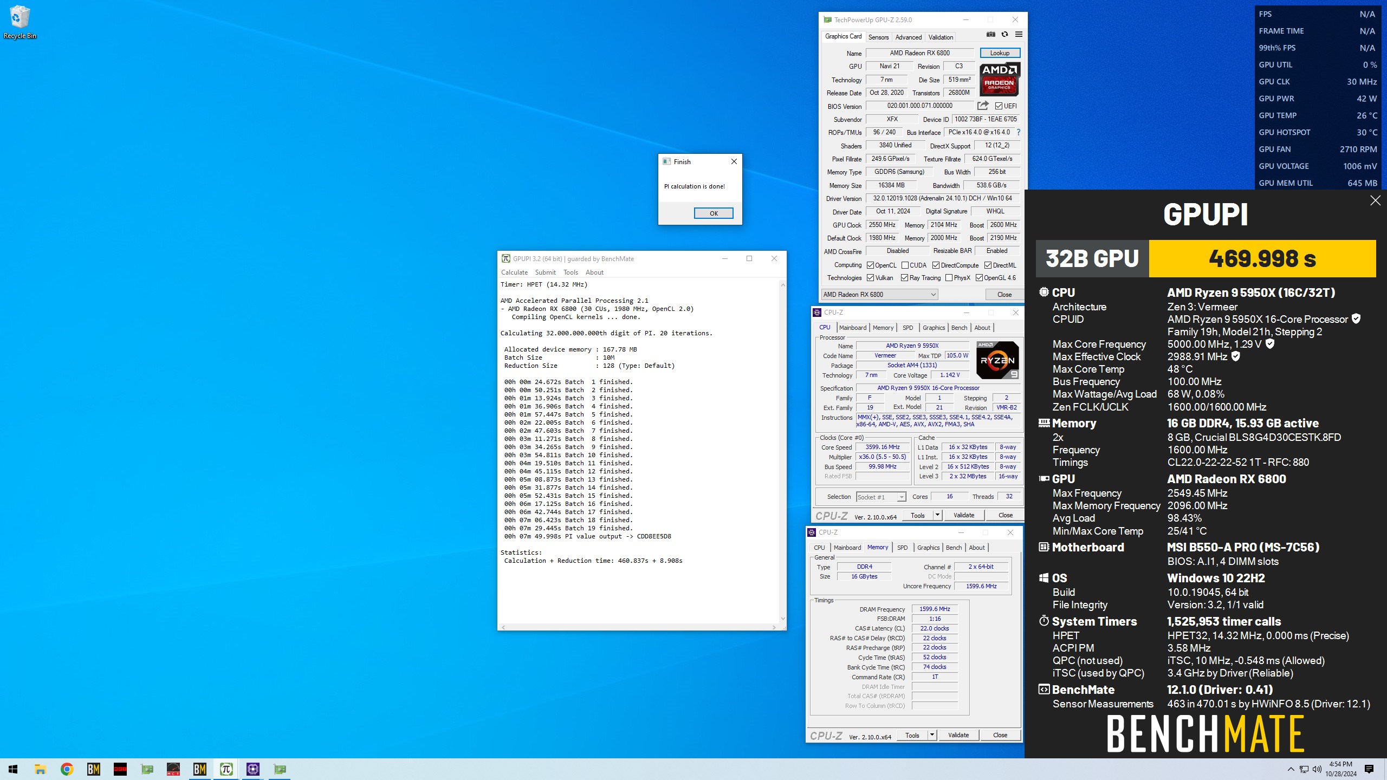This screenshot has height=780, width=1387.
Task: Switch to GPU-Z Advanced tab
Action: click(909, 37)
